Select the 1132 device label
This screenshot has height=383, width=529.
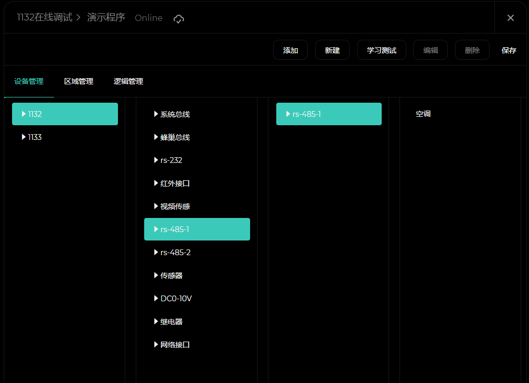[35, 114]
